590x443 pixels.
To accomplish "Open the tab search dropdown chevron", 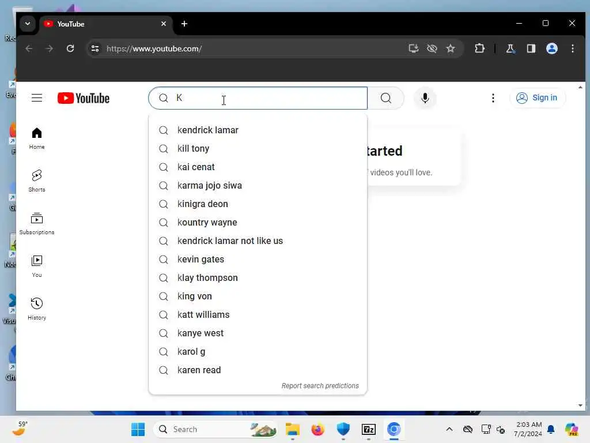I will coord(28,24).
